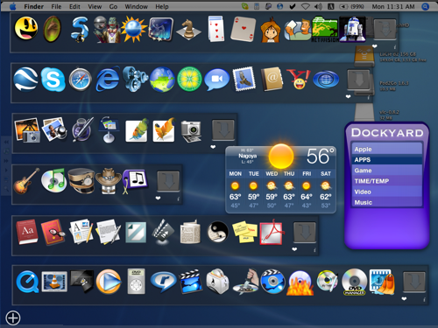Screen dimensions: 438x328
Task: Open the Finder menu
Action: coord(33,6)
